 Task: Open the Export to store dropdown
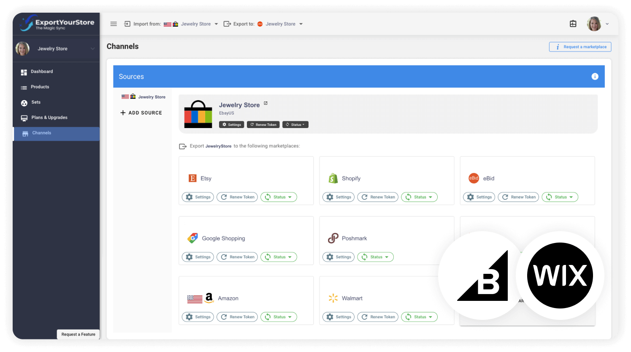pos(301,24)
